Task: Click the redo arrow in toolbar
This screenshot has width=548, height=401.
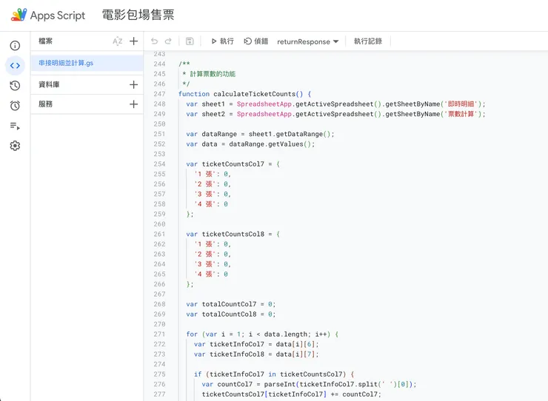Action: 168,41
